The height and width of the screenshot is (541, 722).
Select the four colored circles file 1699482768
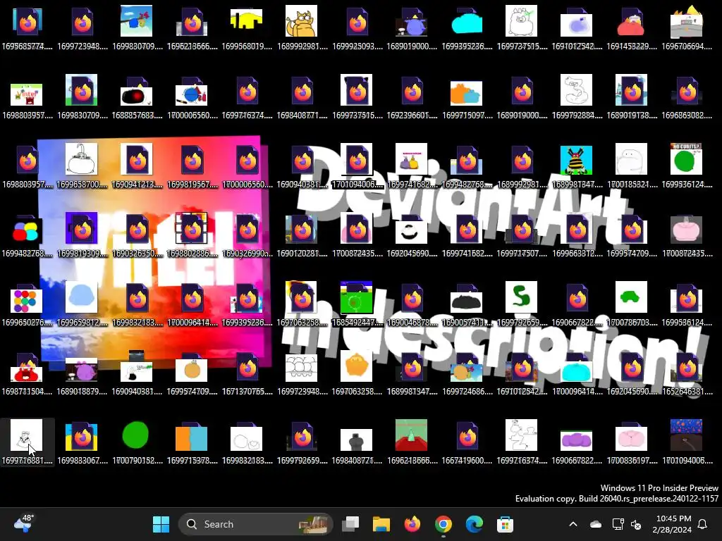point(27,235)
